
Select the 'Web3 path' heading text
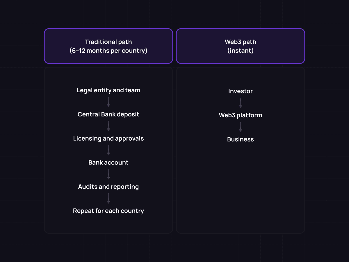click(x=241, y=42)
